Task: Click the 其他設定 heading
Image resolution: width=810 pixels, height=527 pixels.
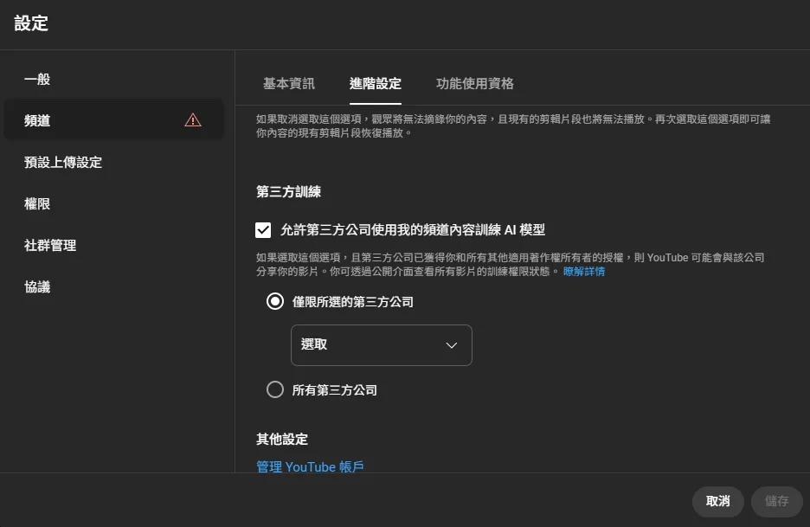Action: tap(282, 440)
